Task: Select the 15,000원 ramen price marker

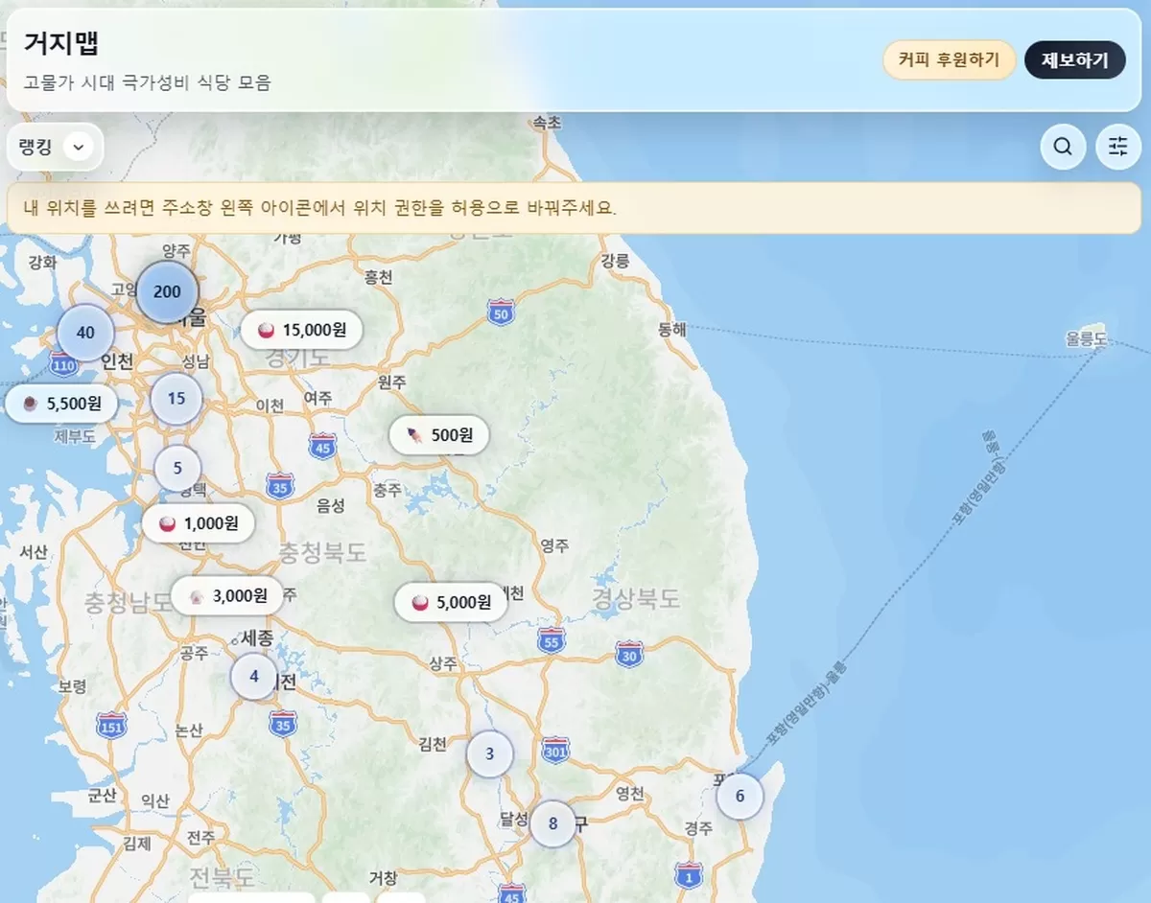Action: click(x=301, y=329)
